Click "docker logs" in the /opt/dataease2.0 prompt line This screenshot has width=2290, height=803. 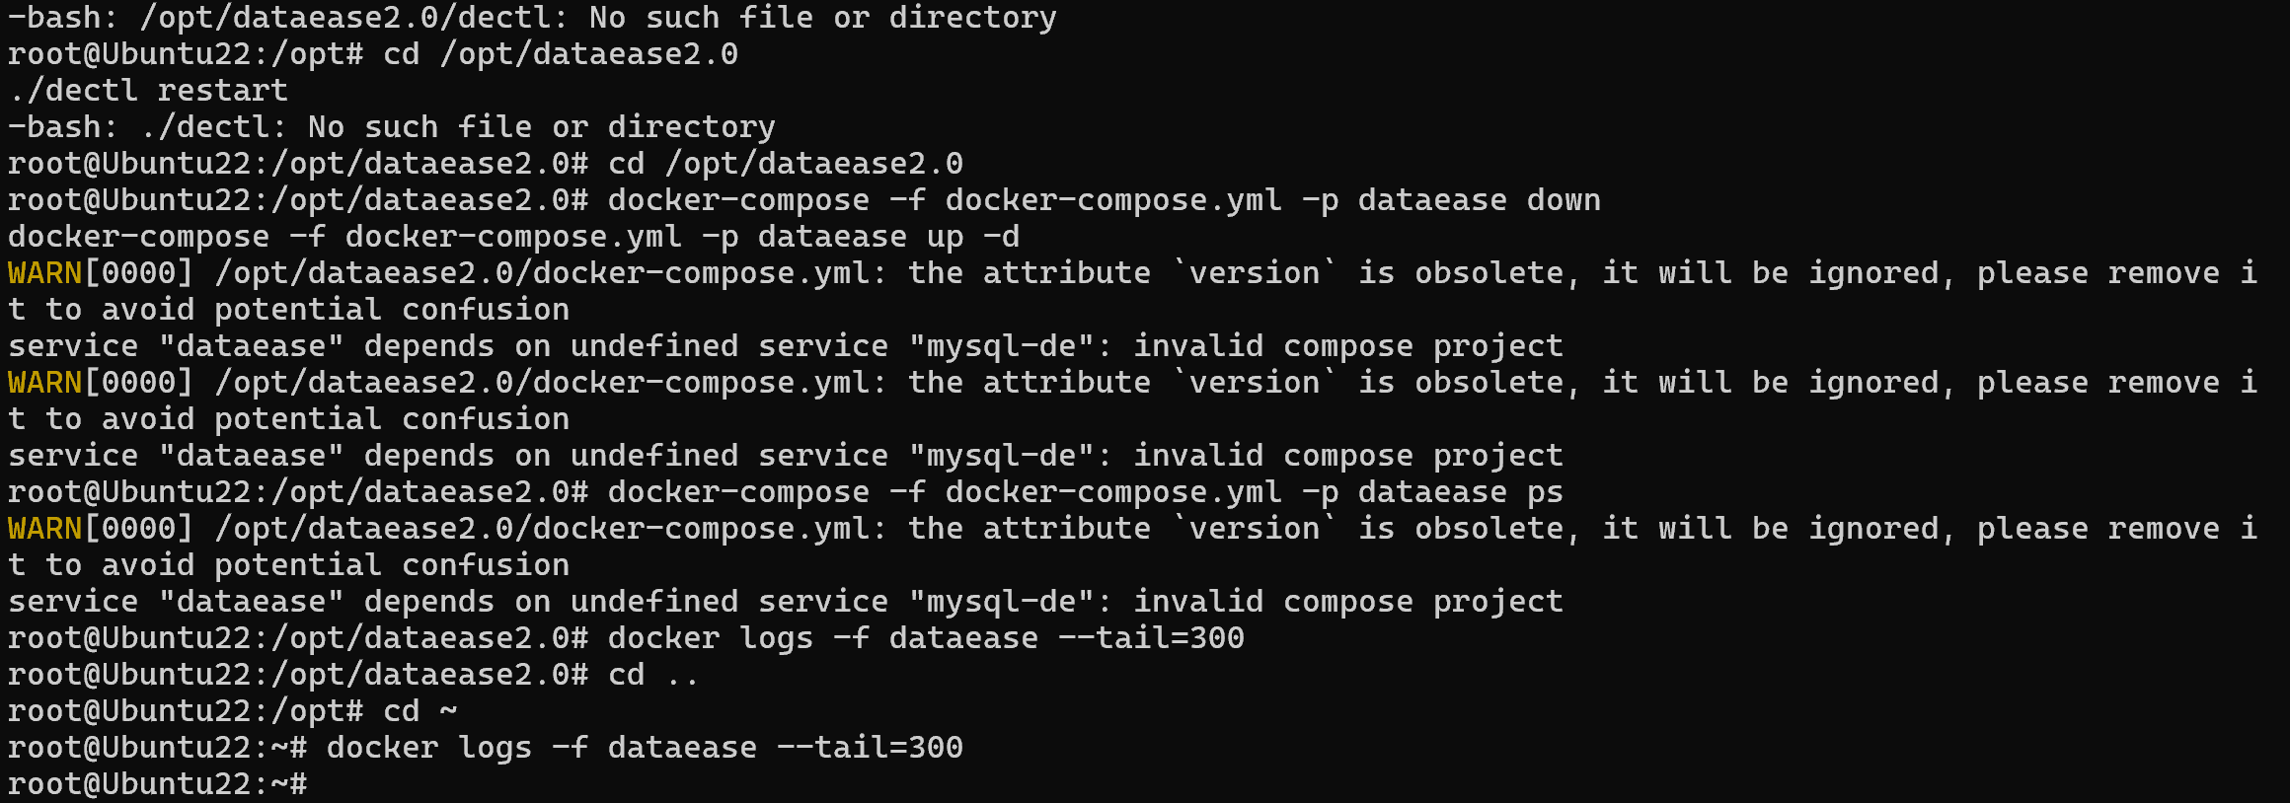tap(710, 638)
